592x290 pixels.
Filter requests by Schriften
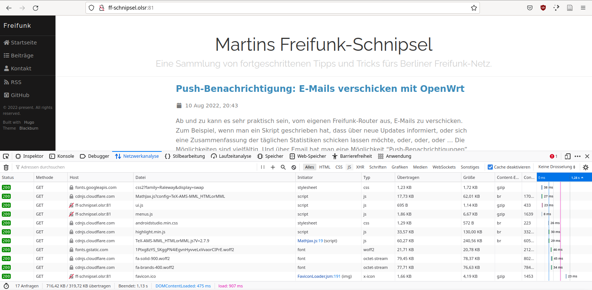pyautogui.click(x=378, y=167)
